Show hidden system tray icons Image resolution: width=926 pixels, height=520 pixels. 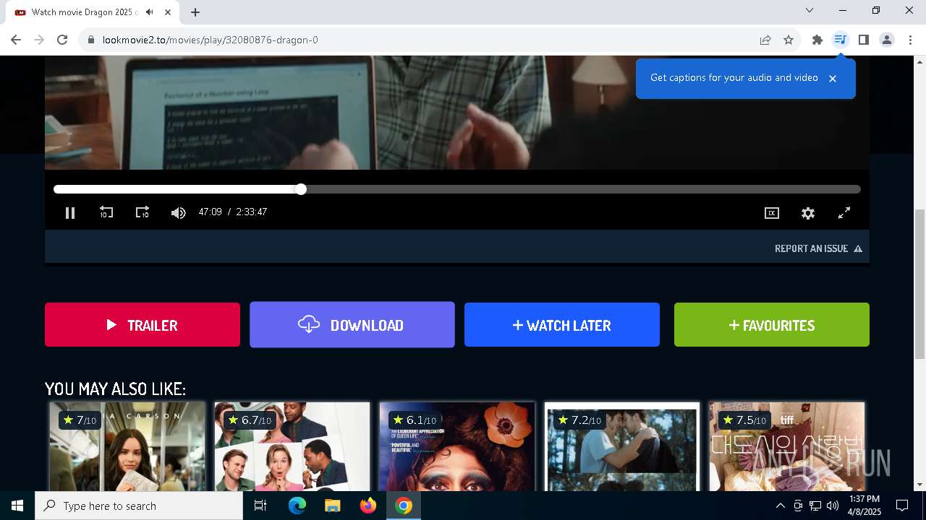[x=780, y=506]
